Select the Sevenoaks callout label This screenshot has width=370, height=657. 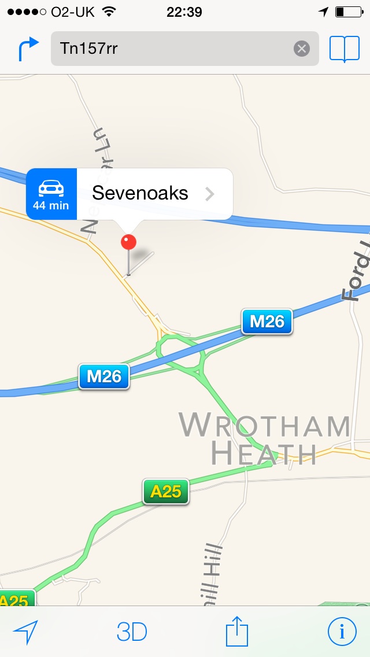(x=140, y=193)
